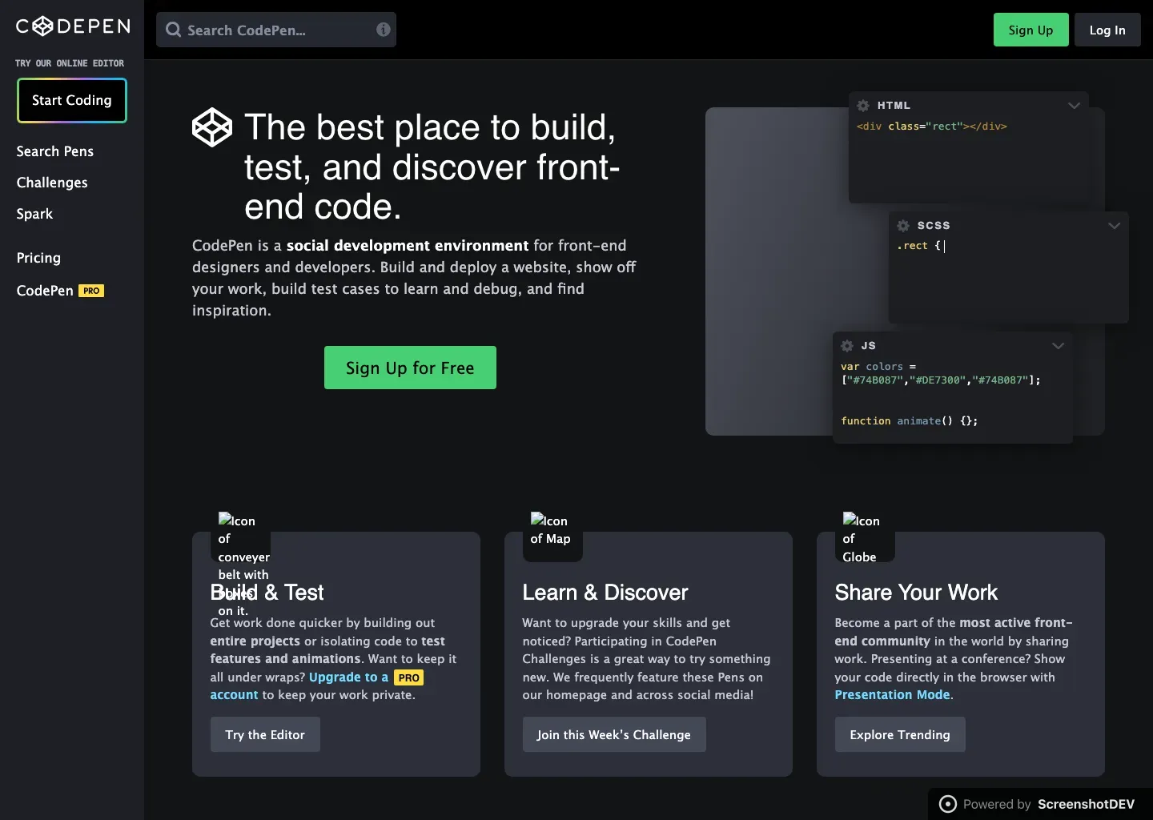Click the Build & Test heading
Viewport: 1153px width, 820px height.
[267, 593]
